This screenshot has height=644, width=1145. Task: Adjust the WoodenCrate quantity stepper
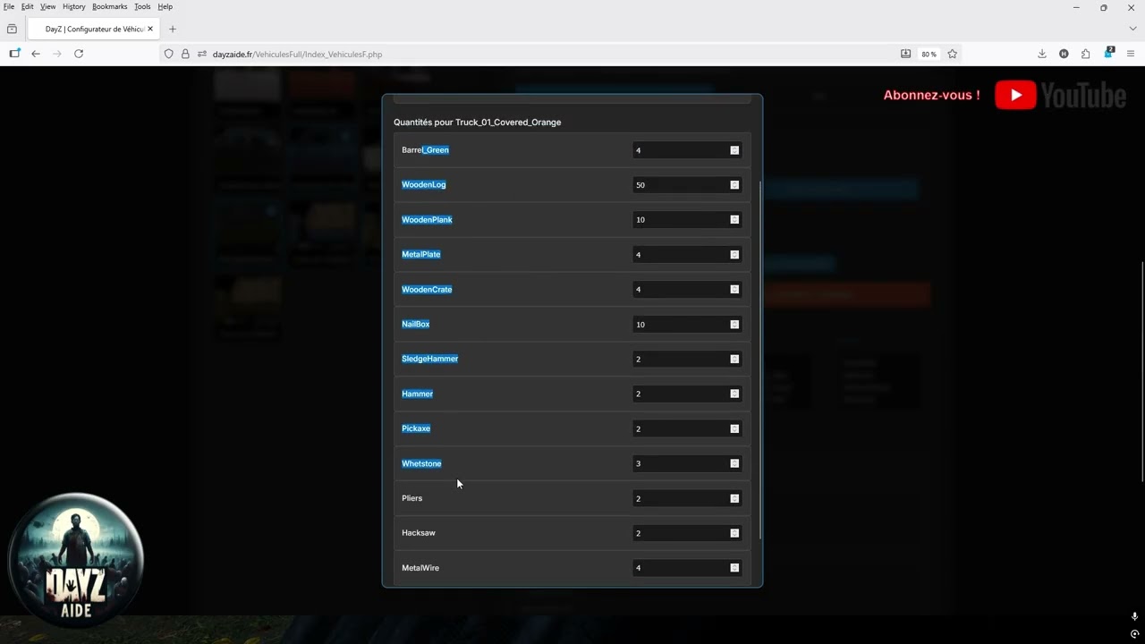(x=734, y=290)
